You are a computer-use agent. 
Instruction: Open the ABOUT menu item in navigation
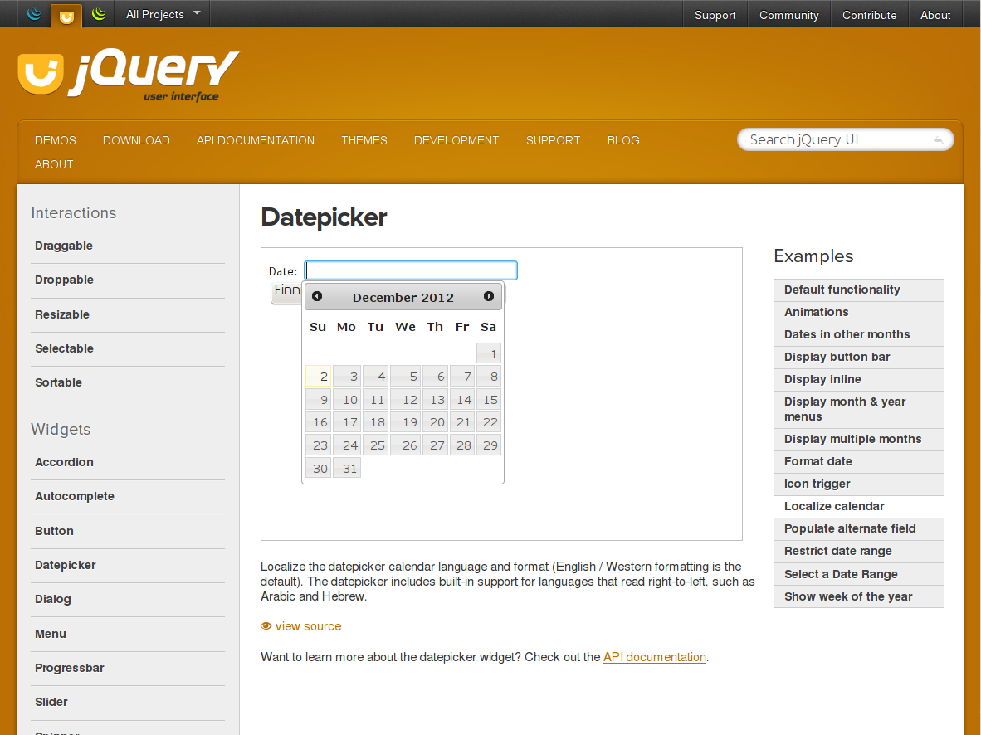(54, 164)
